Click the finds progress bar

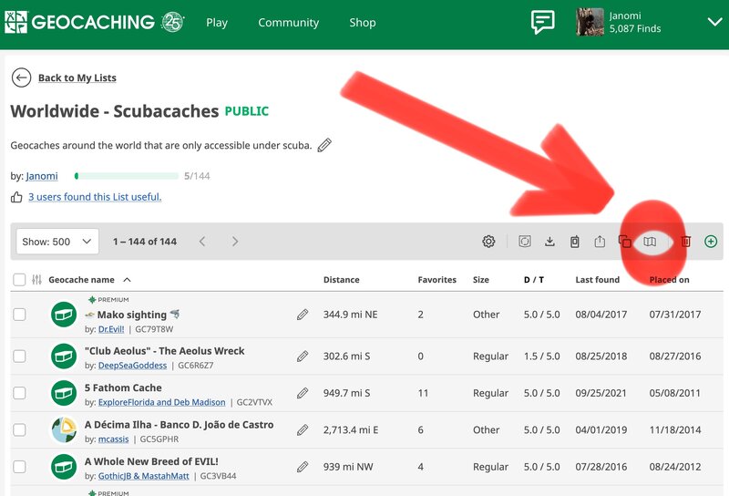[x=127, y=176]
